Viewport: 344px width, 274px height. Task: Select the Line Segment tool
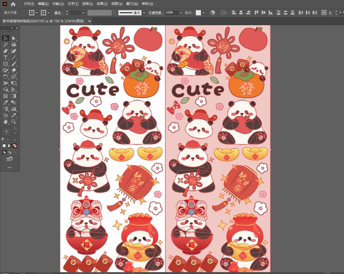[14, 57]
